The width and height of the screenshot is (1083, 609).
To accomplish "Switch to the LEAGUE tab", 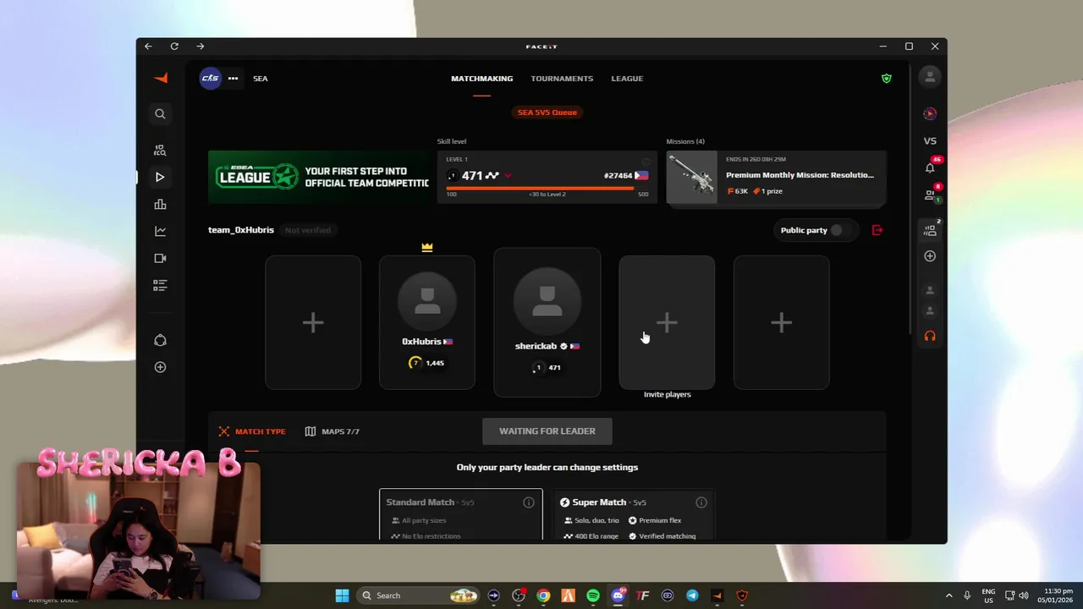I will (x=627, y=79).
